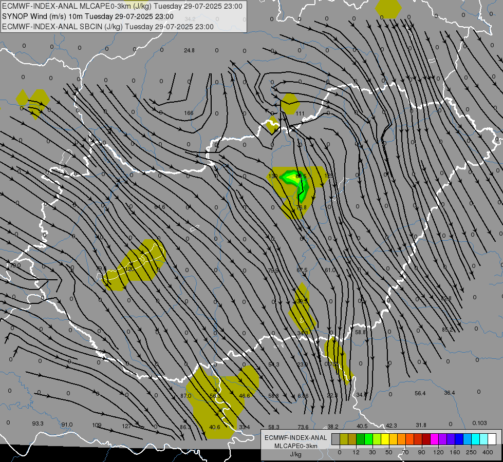Click the map value '0.103'
The image size is (503, 462).
(x=479, y=423)
